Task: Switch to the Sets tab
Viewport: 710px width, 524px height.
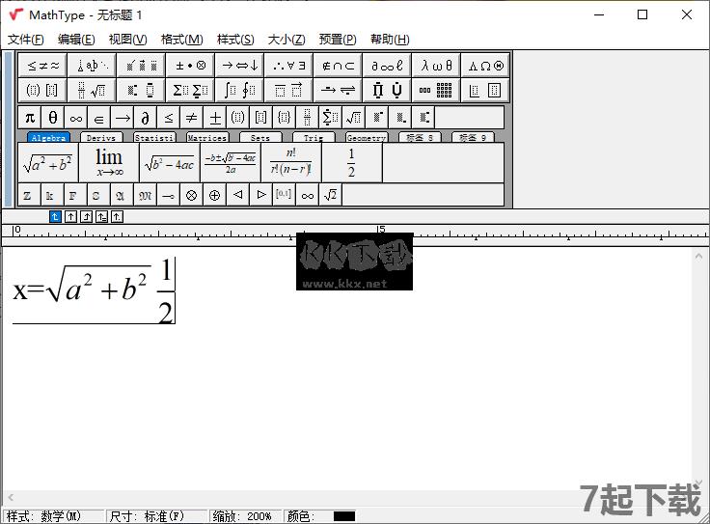Action: (x=260, y=137)
